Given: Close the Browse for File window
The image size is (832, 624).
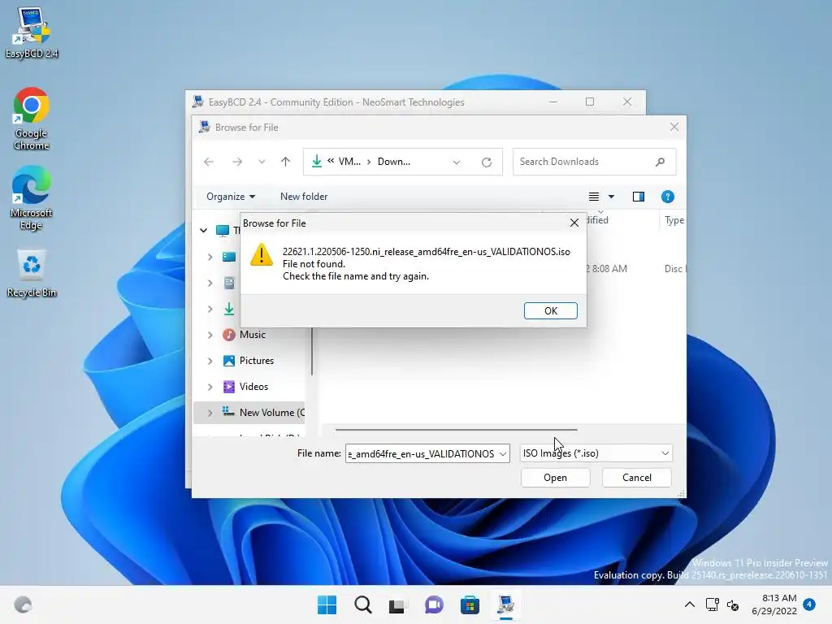Looking at the screenshot, I should click(674, 127).
